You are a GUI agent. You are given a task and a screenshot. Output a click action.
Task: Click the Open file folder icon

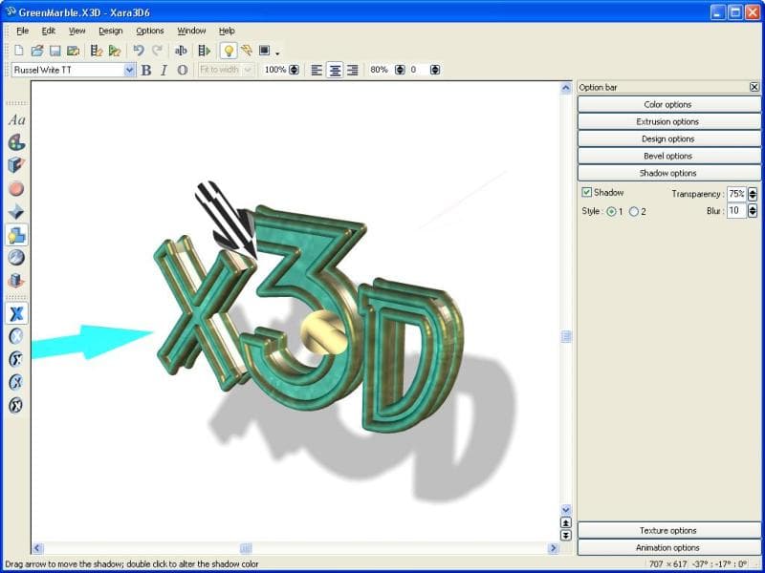(x=37, y=51)
